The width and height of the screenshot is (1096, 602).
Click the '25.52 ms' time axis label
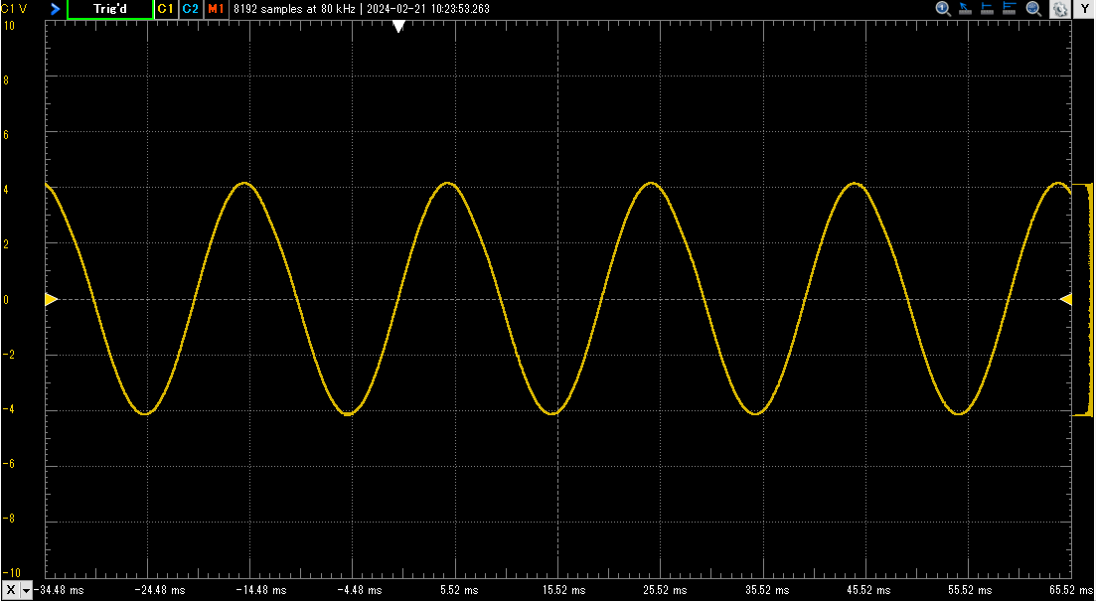click(x=666, y=590)
